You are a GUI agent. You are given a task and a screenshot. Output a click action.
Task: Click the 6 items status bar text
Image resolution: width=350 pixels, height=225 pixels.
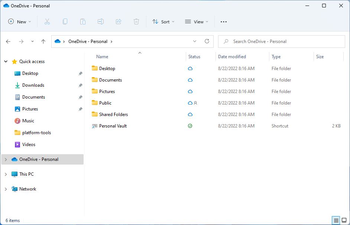coord(13,221)
